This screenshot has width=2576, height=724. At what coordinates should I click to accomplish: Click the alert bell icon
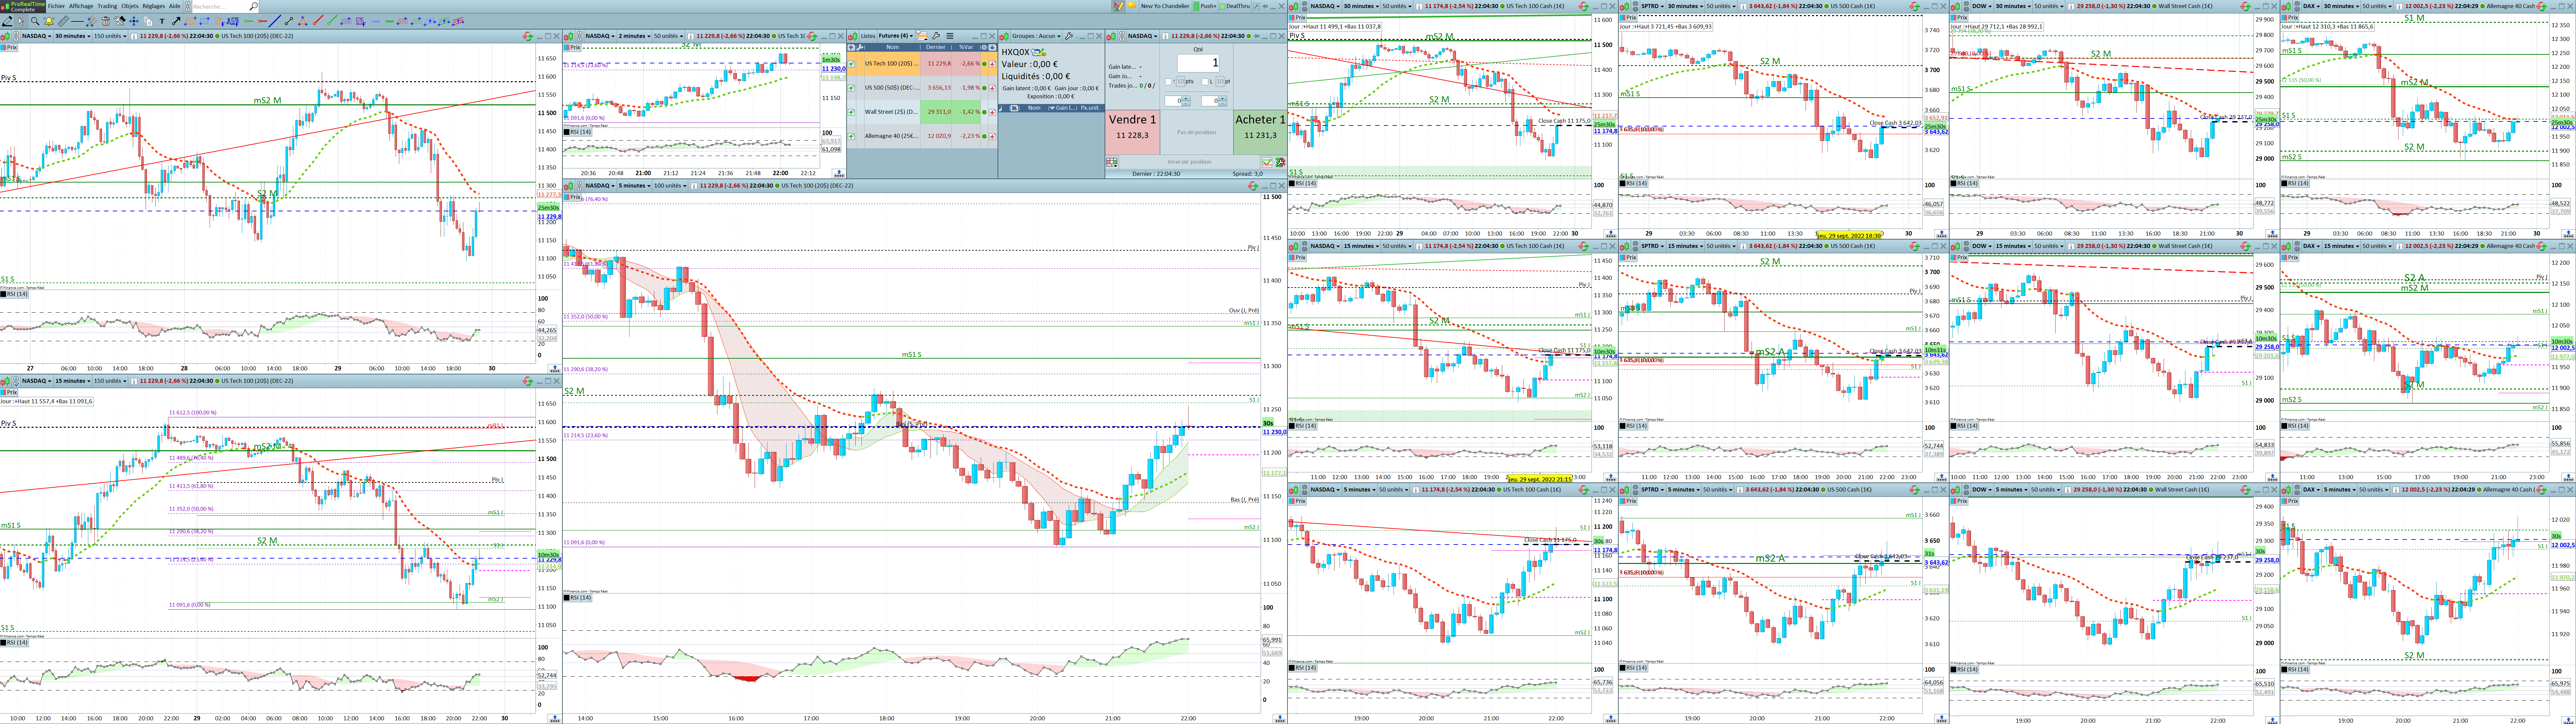[x=49, y=21]
